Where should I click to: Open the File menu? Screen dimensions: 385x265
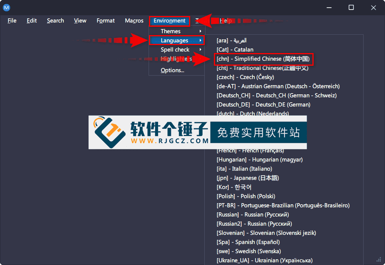coord(12,21)
